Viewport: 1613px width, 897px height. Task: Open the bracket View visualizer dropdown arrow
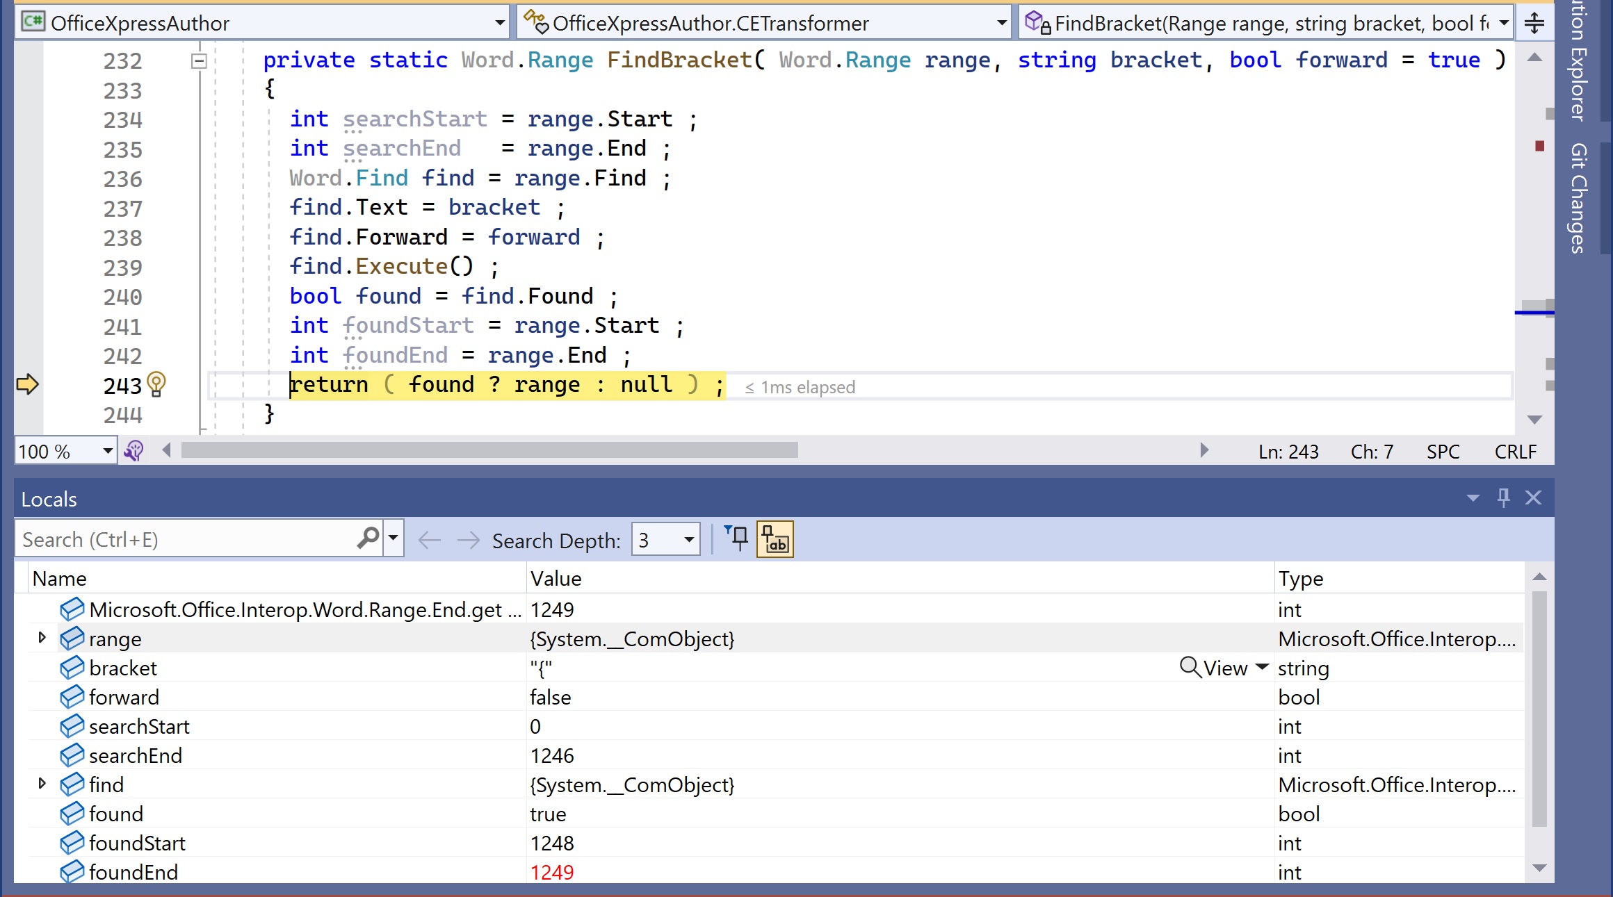tap(1262, 666)
